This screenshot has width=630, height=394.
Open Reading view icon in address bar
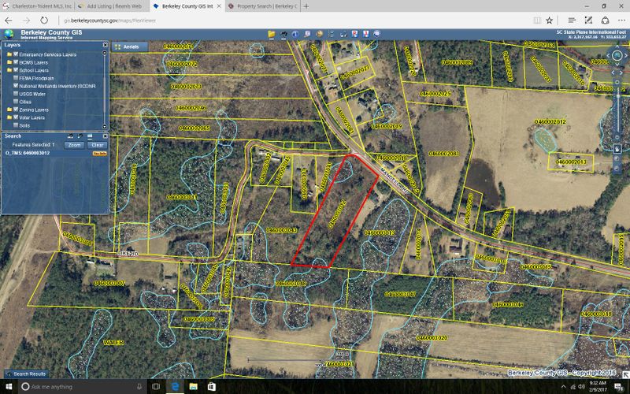[537, 20]
